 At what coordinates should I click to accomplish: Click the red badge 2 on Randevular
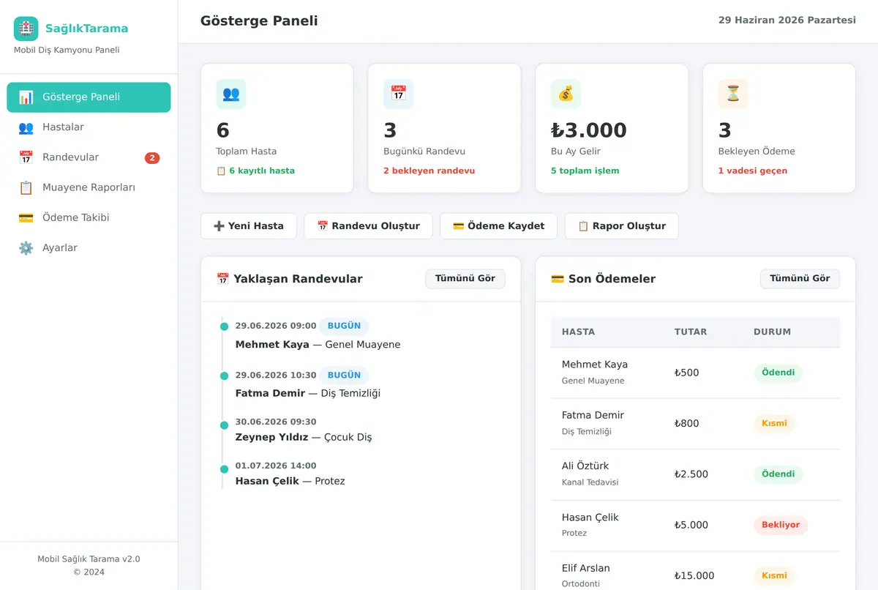coord(152,158)
